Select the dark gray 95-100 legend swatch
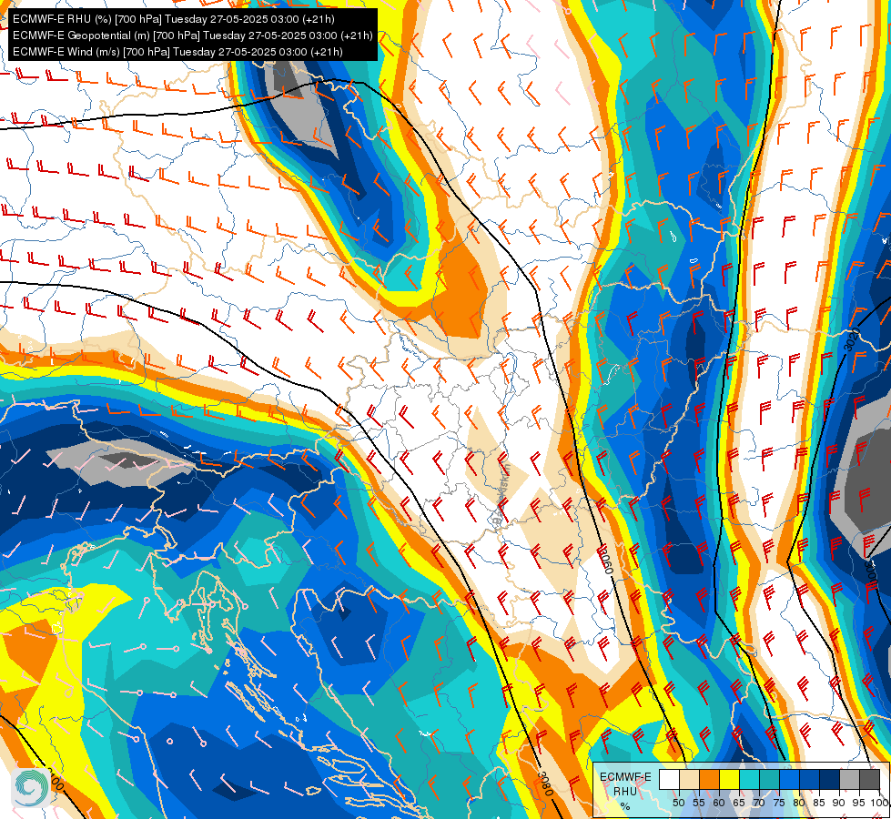This screenshot has height=819, width=891. click(869, 780)
